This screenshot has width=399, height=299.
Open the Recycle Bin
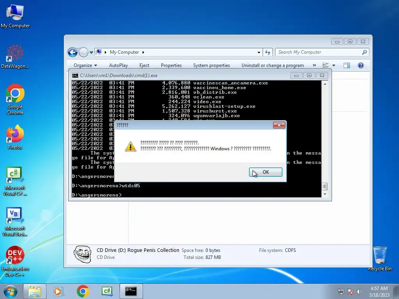380,259
